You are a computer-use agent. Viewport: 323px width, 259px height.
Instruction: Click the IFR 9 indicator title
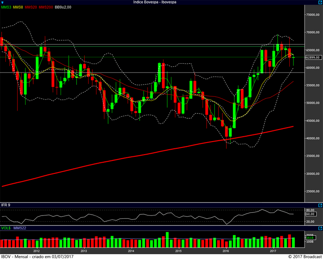6,205
